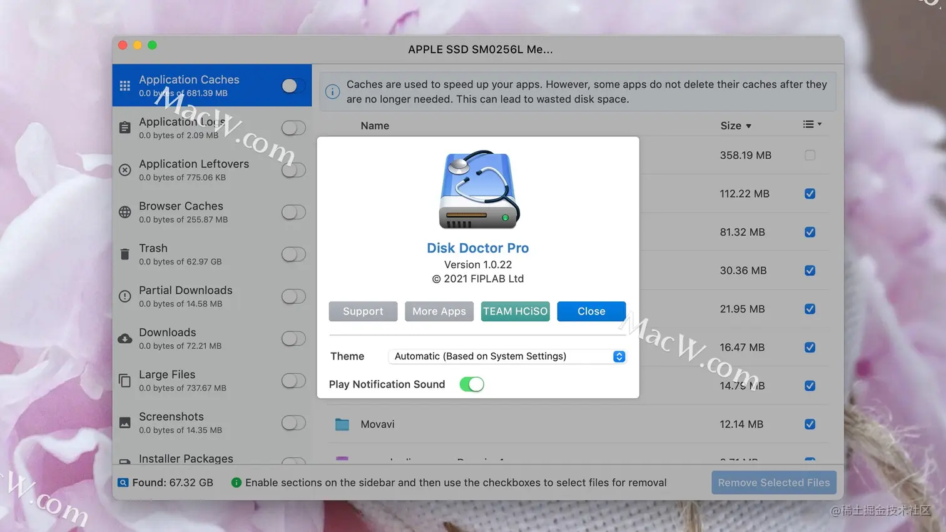Turn on the Large Files switch
The width and height of the screenshot is (946, 532).
tap(293, 381)
